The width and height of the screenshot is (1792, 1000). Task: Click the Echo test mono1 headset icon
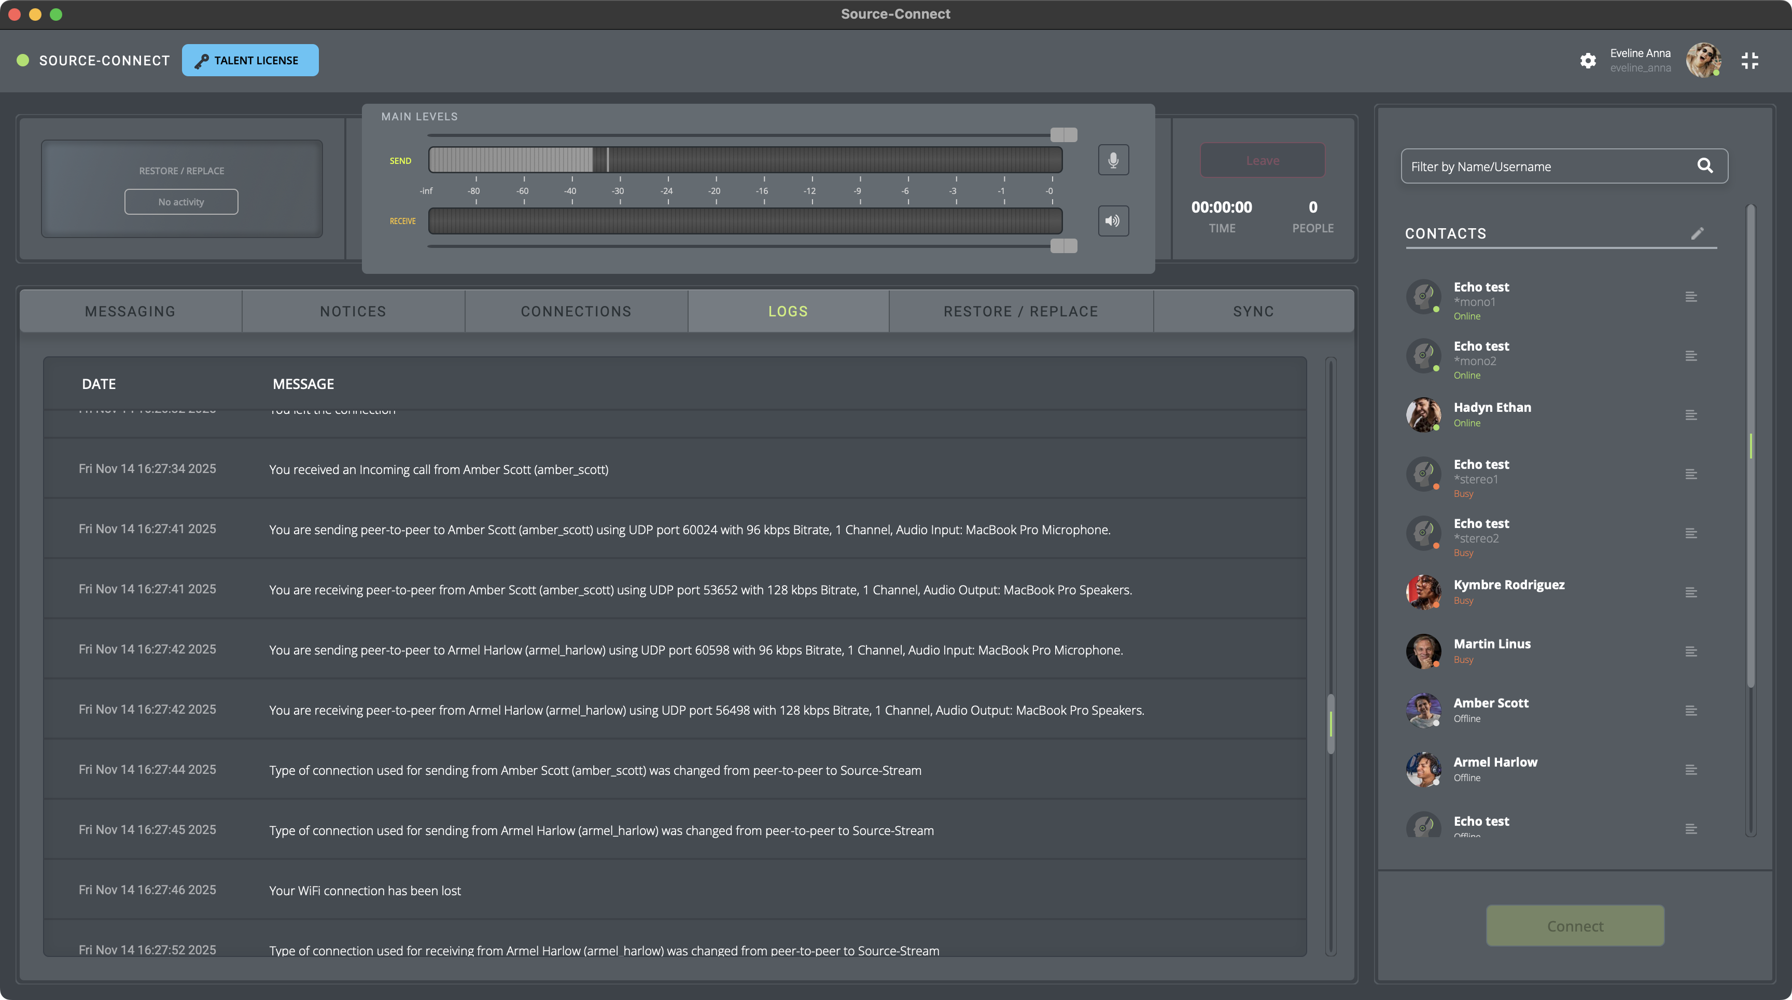(1423, 297)
